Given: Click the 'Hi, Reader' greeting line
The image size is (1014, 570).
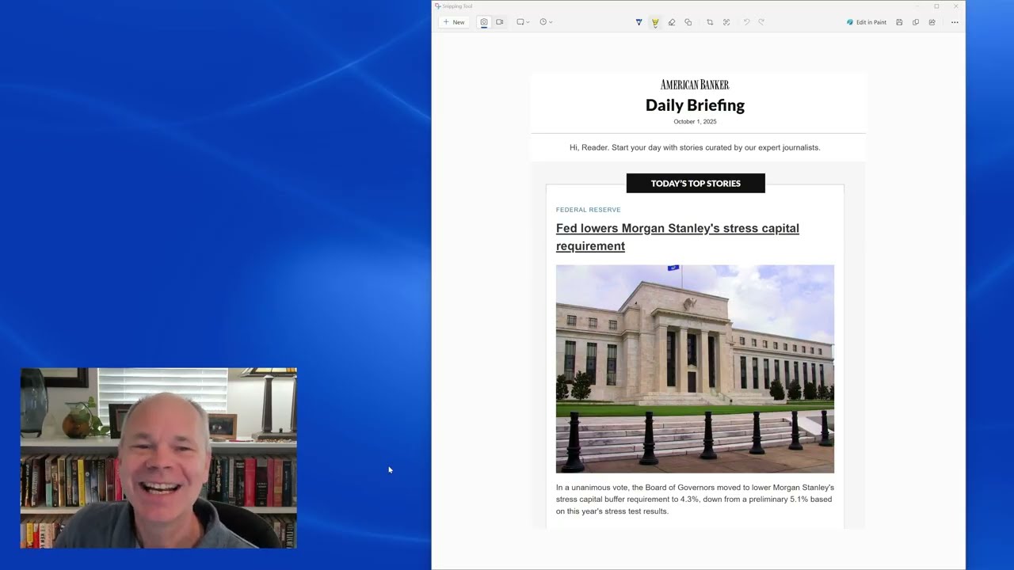Looking at the screenshot, I should [695, 147].
